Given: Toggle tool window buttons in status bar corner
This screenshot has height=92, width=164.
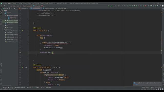Looking at the screenshot, I should (x=1, y=89).
